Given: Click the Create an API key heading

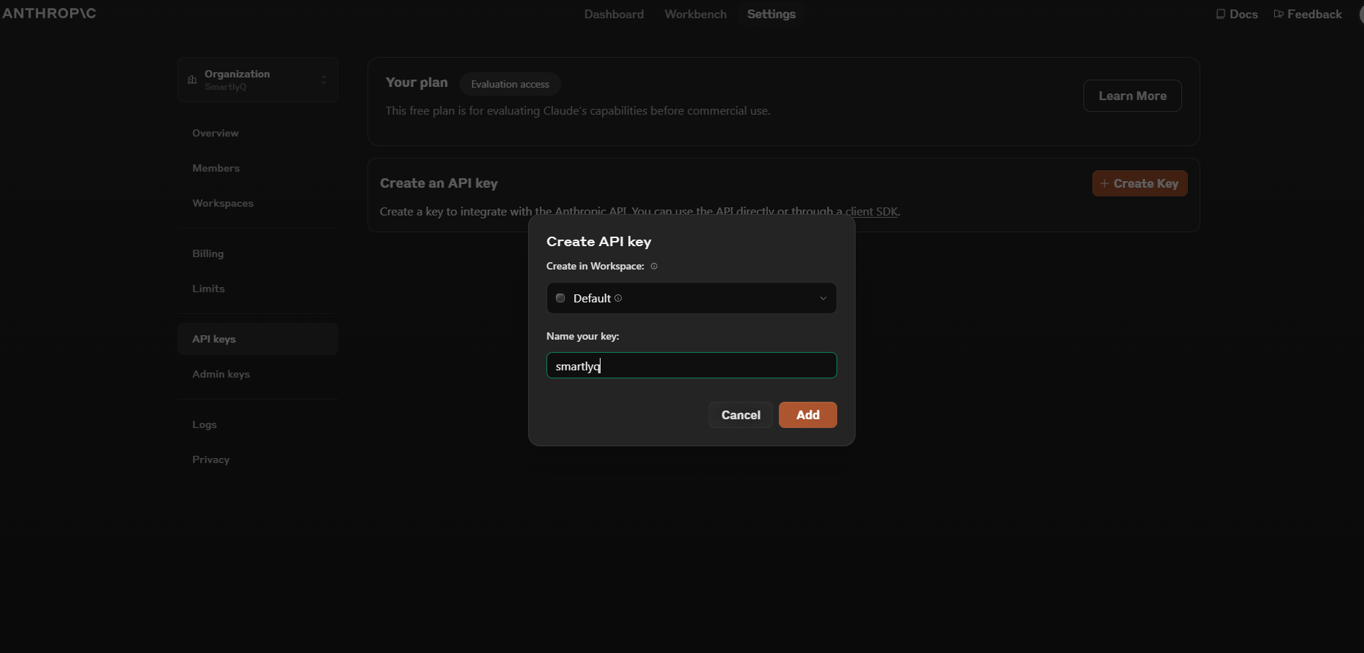Looking at the screenshot, I should point(438,183).
